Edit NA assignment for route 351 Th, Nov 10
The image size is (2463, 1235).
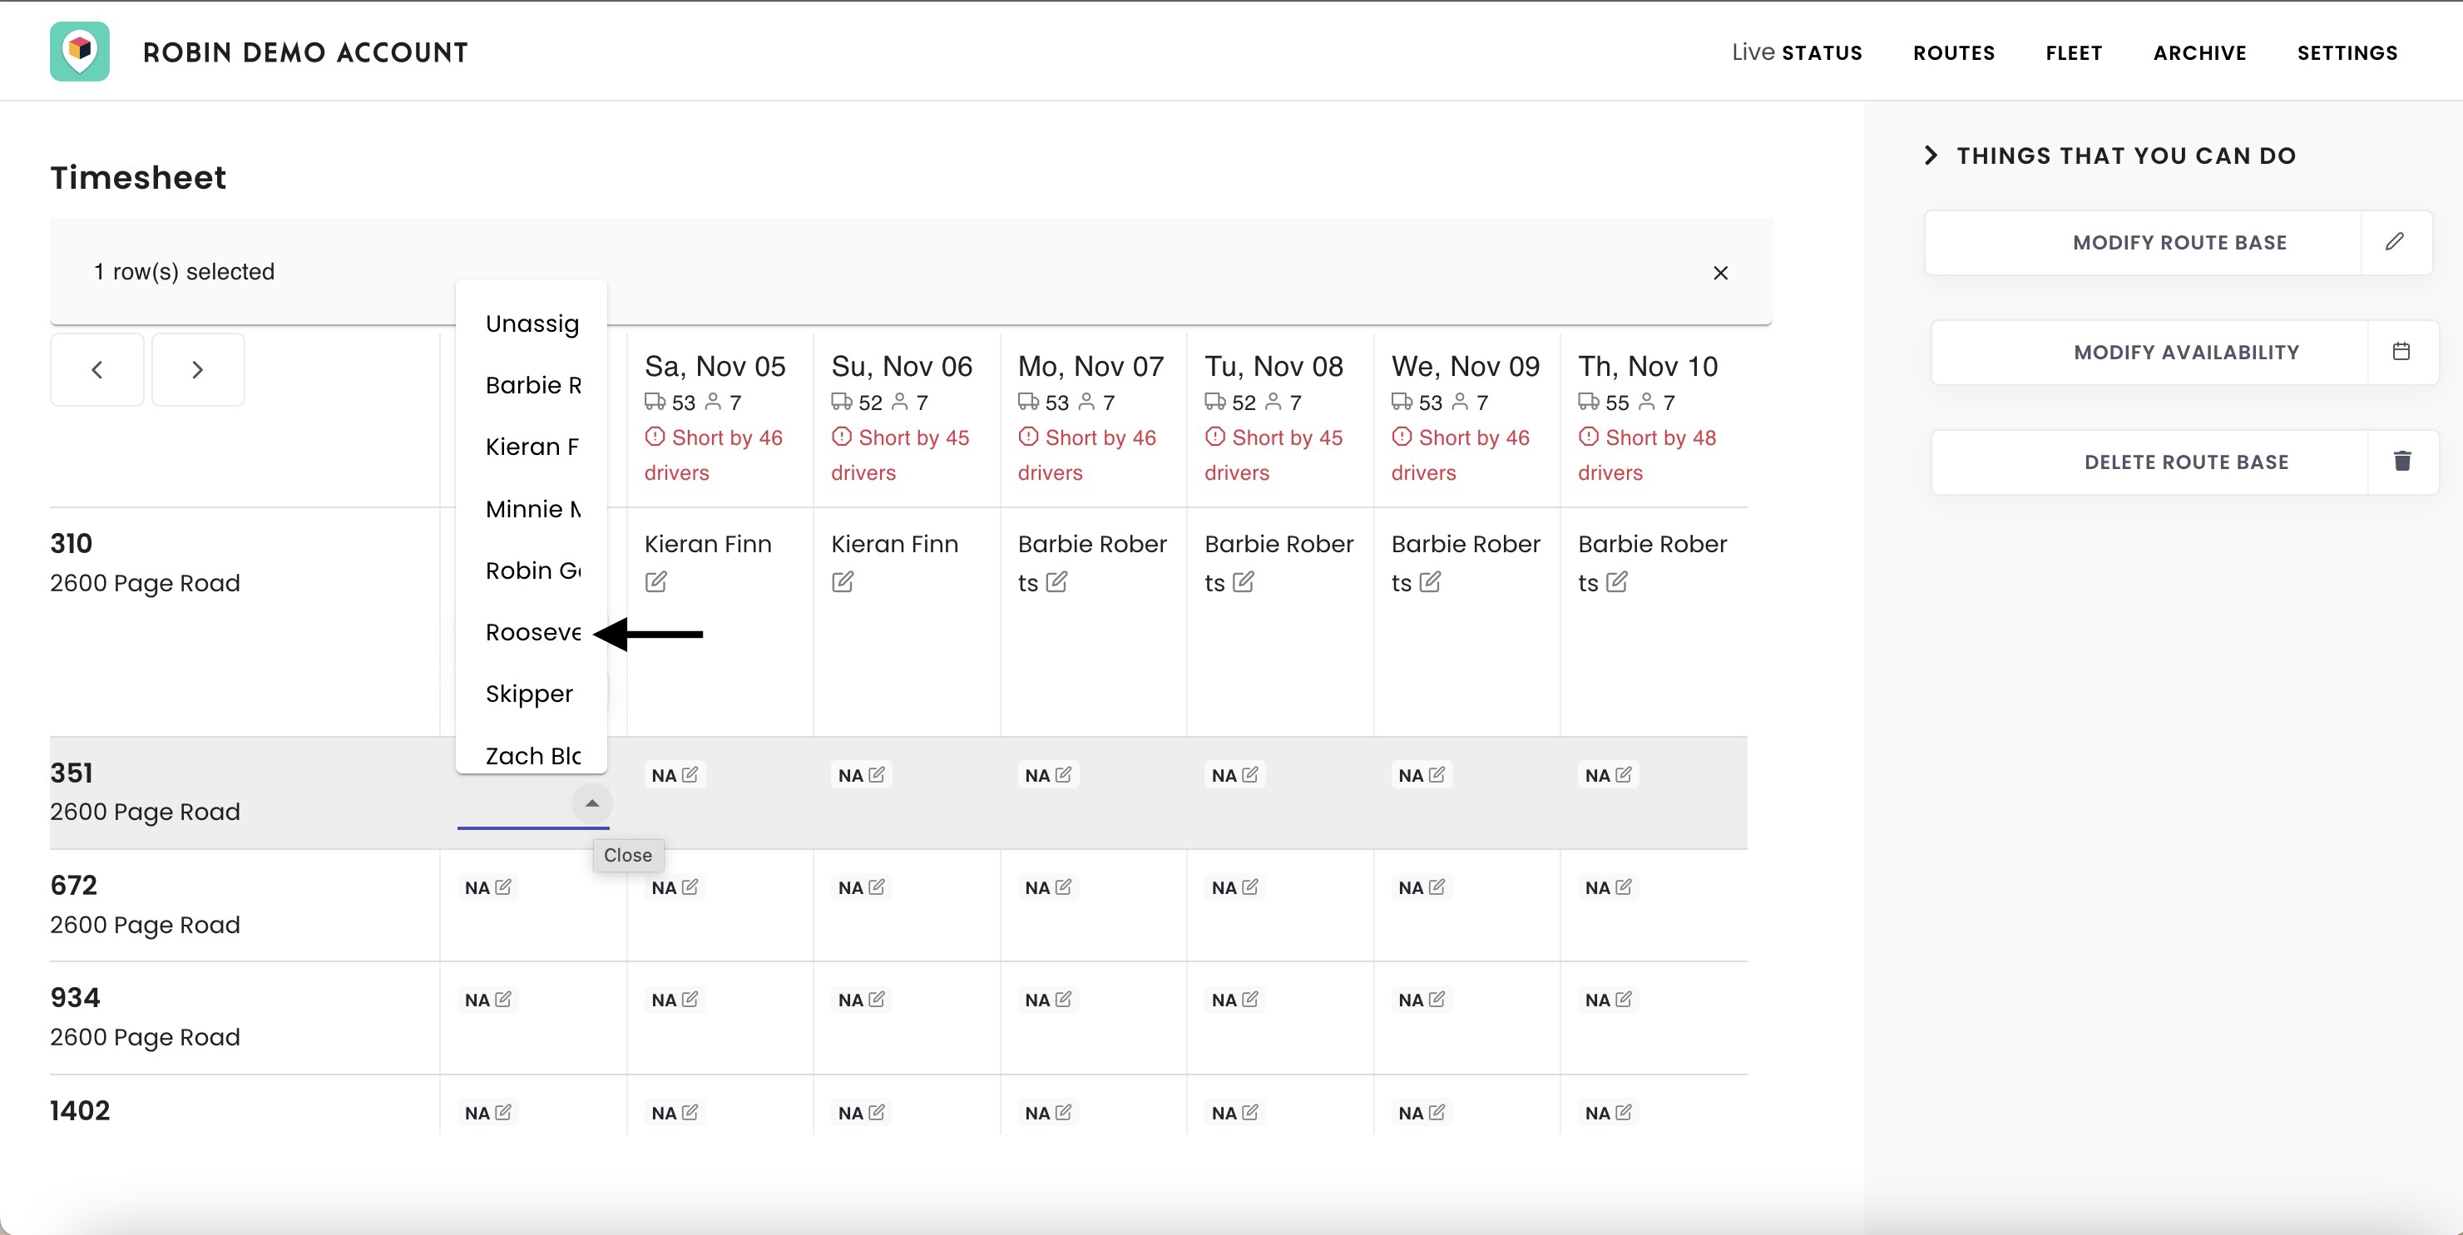point(1623,775)
